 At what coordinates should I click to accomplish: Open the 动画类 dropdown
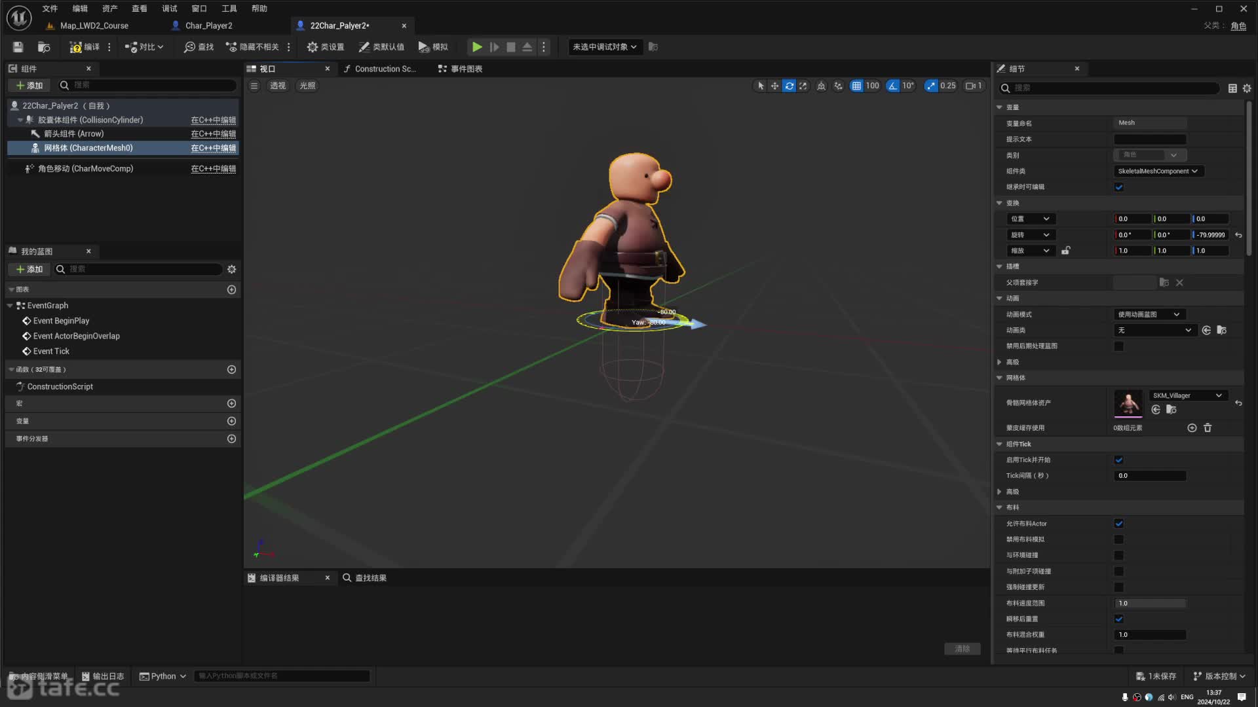1155,331
